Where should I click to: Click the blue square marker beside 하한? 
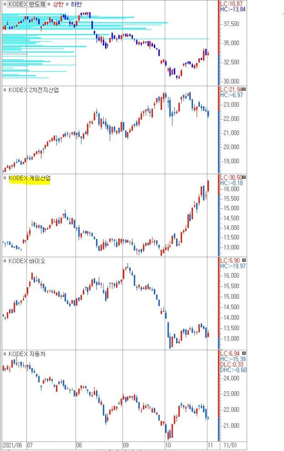(x=67, y=4)
